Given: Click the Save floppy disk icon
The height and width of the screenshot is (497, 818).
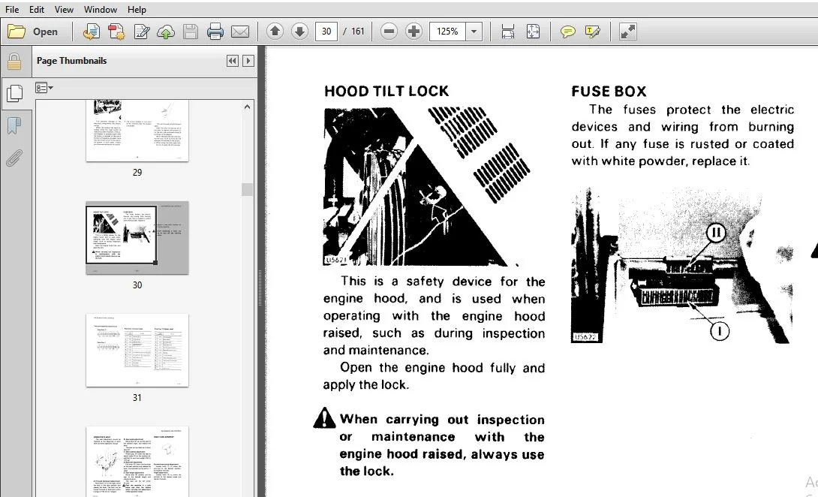Looking at the screenshot, I should (x=191, y=32).
